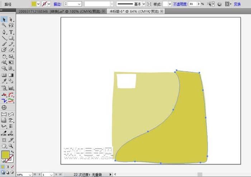
Task: Choose the Magic Wand tool
Action: pyautogui.click(x=4, y=25)
